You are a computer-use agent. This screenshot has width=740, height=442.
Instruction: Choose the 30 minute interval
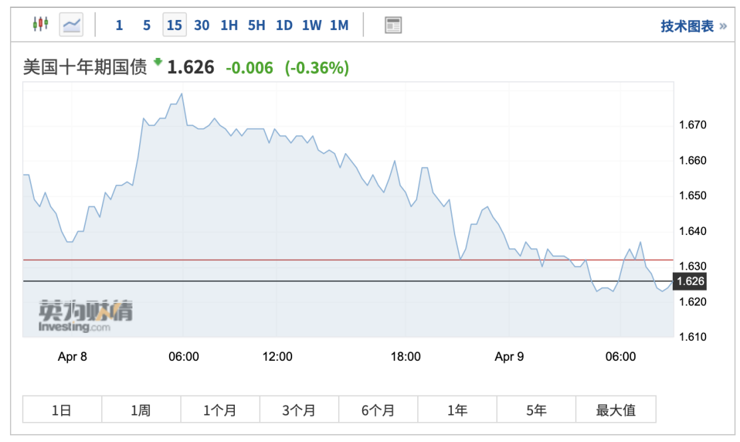coord(202,25)
